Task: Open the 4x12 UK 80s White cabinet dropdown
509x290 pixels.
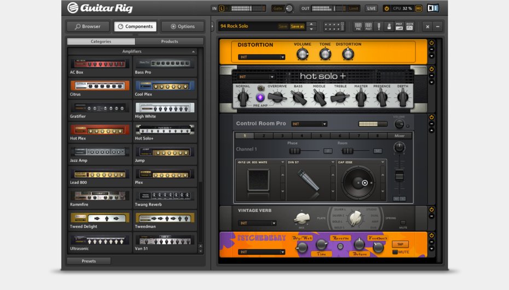Action: click(x=259, y=163)
